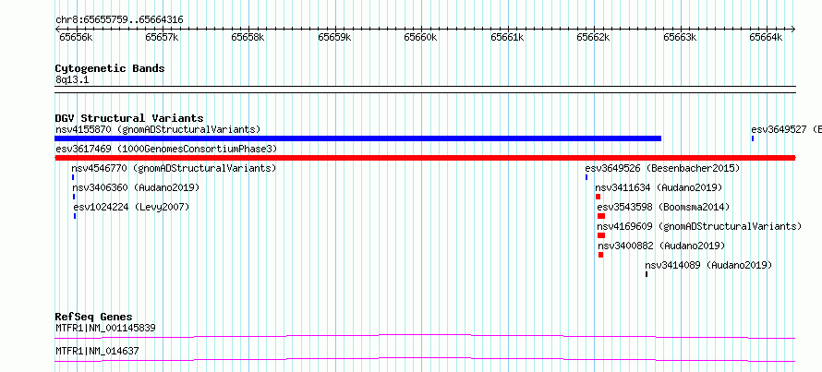Open the nsv4169609 (gnomADStructuralVariants) label
This screenshot has width=822, height=372.
(699, 226)
